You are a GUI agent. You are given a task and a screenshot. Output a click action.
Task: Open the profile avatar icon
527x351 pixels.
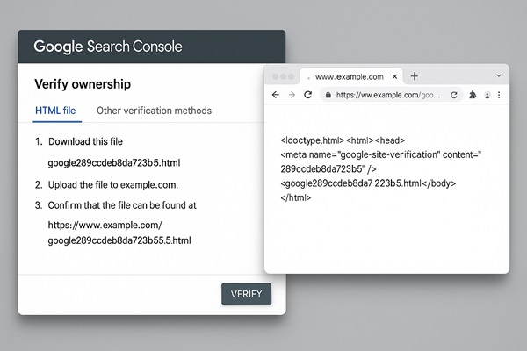[486, 94]
